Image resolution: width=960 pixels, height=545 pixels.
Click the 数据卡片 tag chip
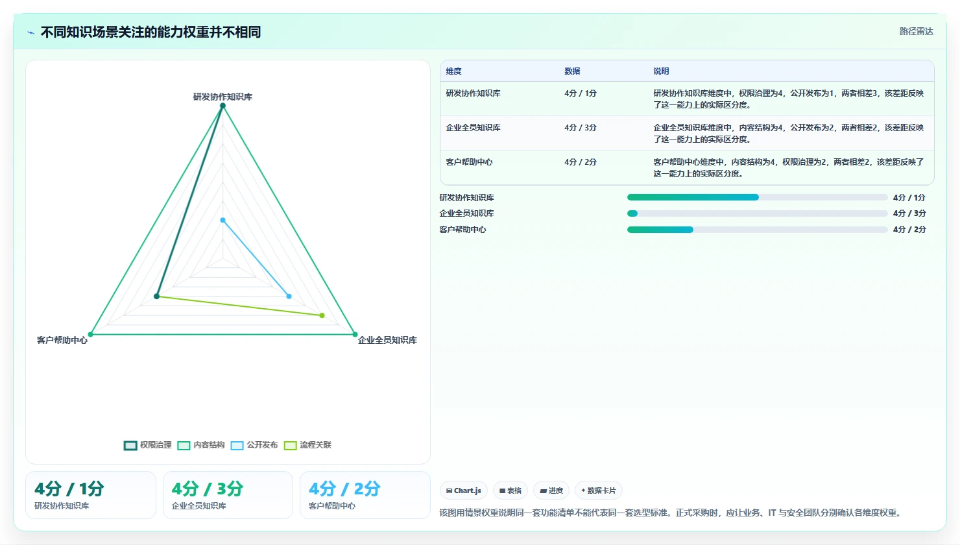click(599, 490)
